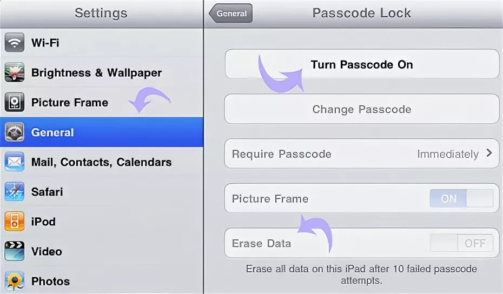This screenshot has width=503, height=294.
Task: Toggle the Picture Frame switch off
Action: click(461, 198)
